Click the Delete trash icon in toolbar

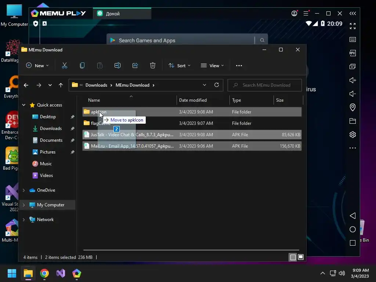tap(152, 65)
